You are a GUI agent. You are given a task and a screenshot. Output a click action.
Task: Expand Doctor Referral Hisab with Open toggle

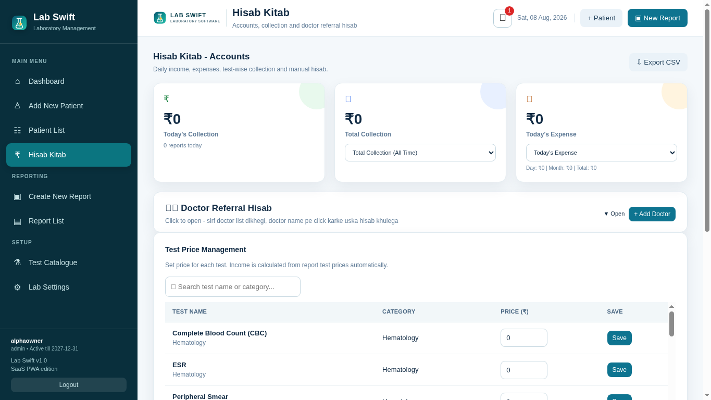pos(614,214)
